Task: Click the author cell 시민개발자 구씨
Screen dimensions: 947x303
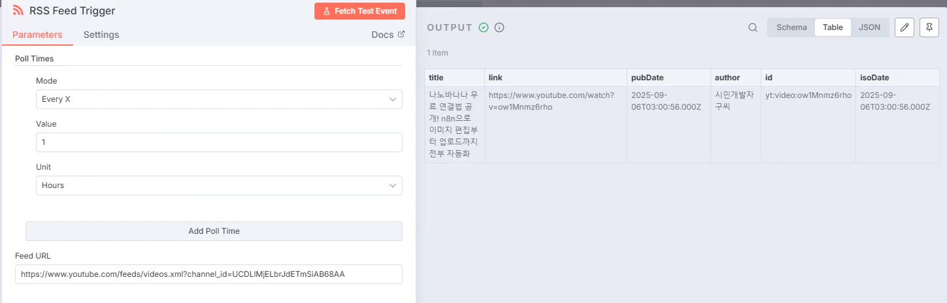Action: click(x=736, y=125)
